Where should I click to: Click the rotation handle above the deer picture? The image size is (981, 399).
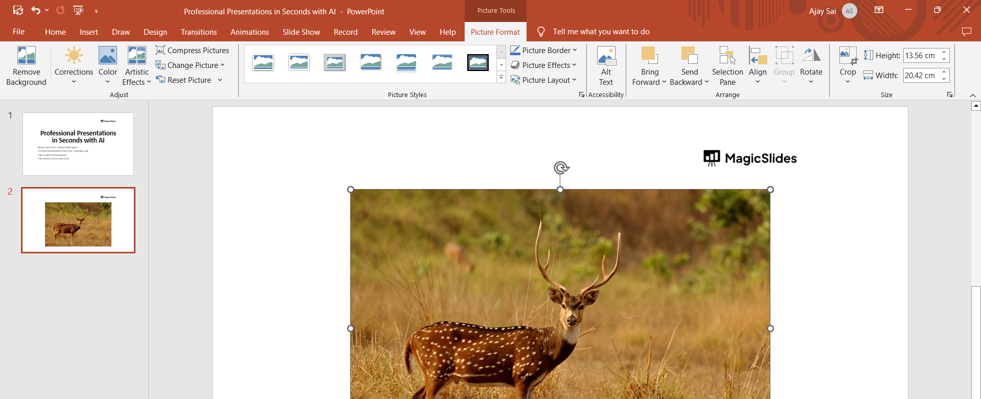tap(561, 168)
